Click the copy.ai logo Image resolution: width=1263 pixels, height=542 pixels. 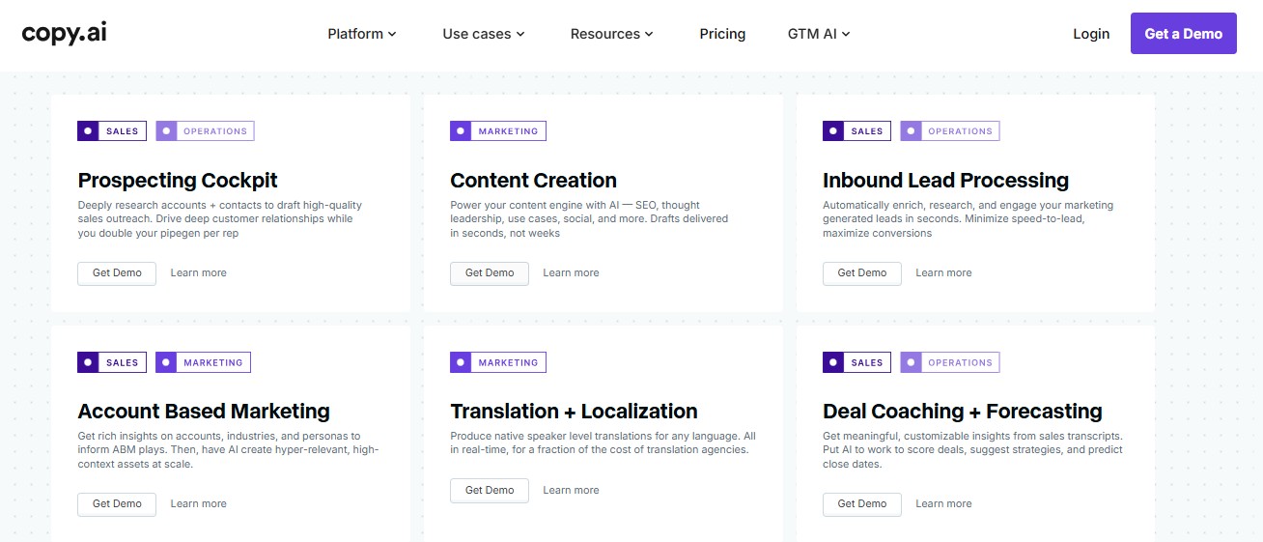[64, 33]
